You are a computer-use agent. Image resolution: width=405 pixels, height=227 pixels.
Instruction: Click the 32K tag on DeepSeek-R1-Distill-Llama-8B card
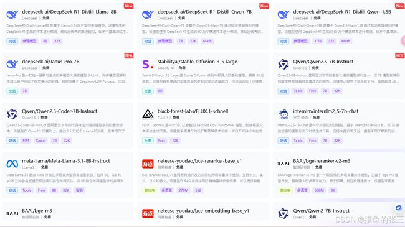point(57,41)
